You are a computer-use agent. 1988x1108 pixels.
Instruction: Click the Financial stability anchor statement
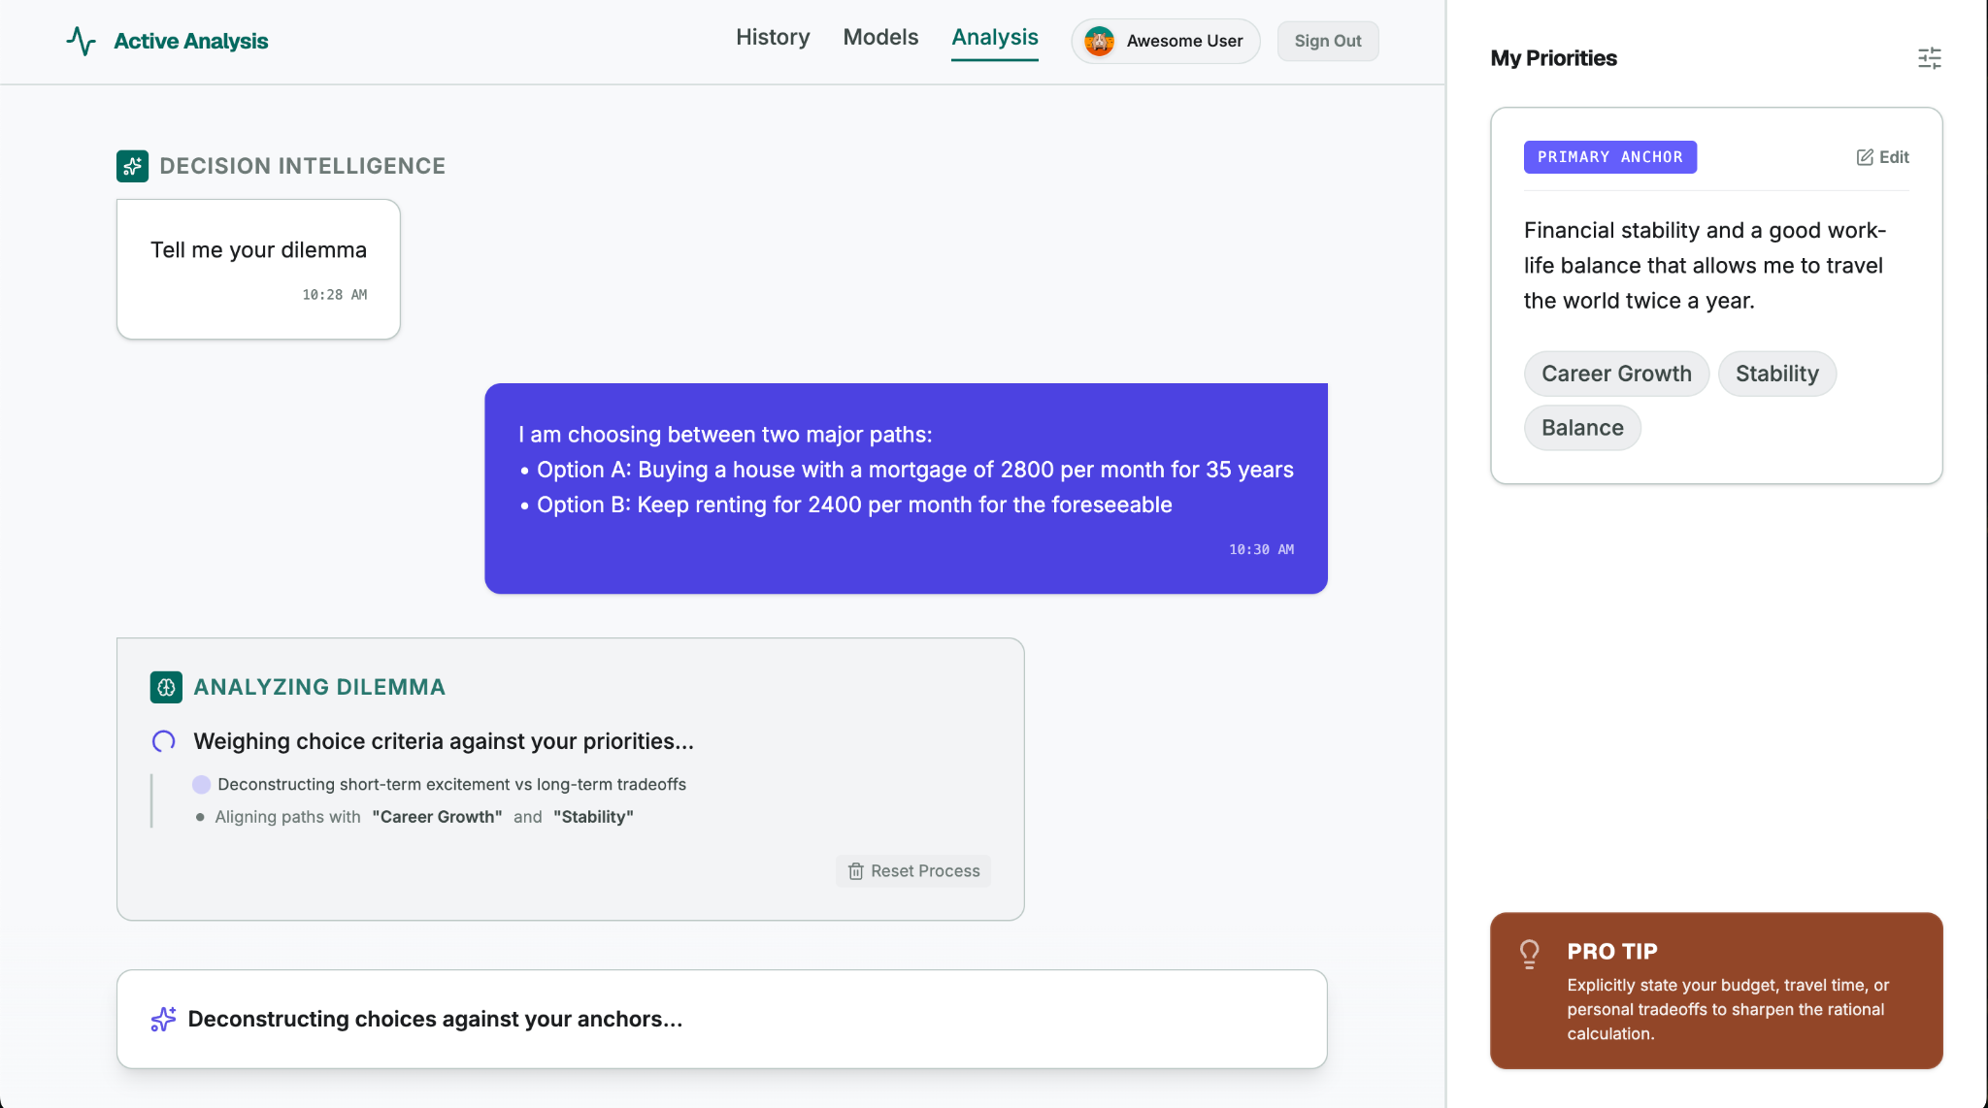click(x=1705, y=265)
